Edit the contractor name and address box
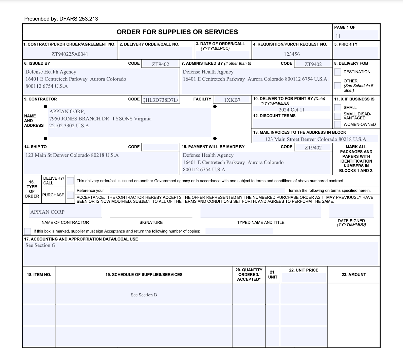 tap(129, 122)
